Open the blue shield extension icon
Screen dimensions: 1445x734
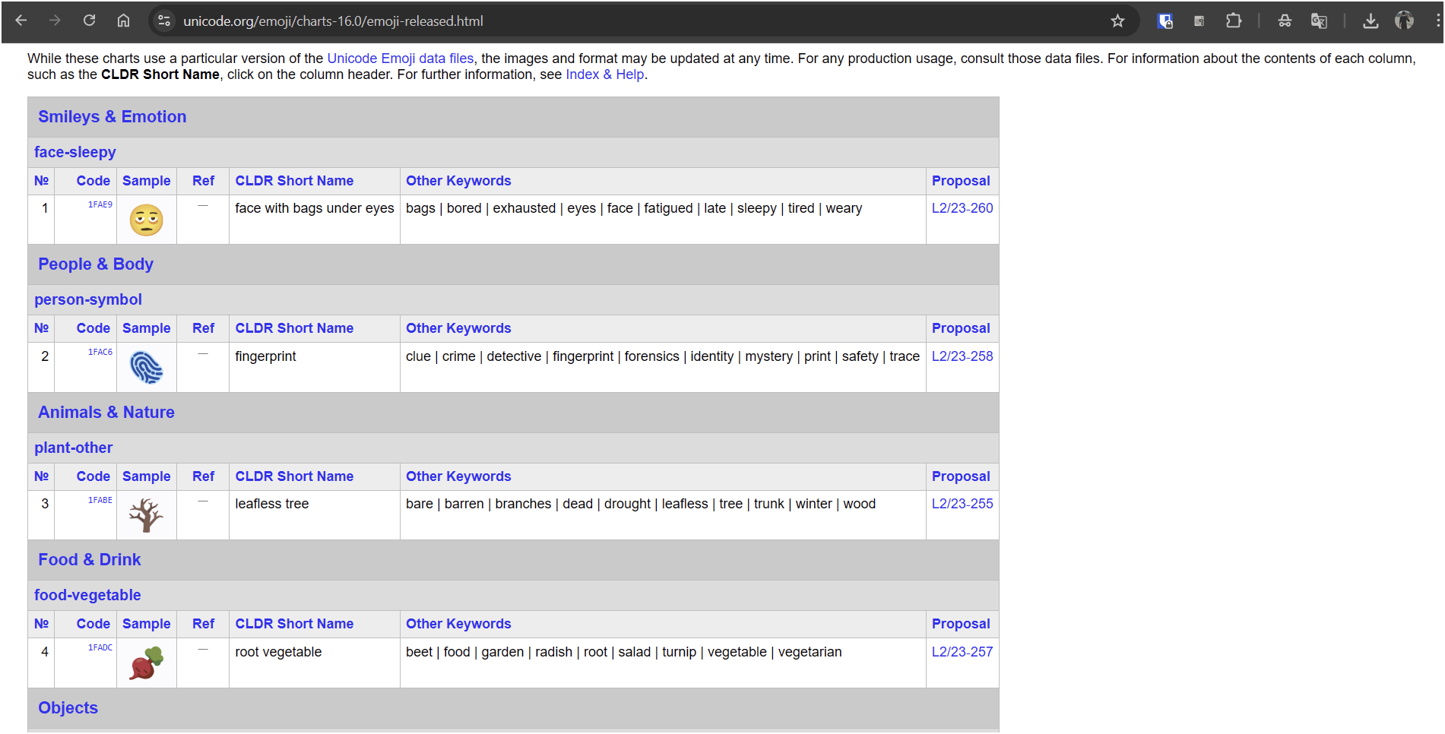coord(1165,21)
